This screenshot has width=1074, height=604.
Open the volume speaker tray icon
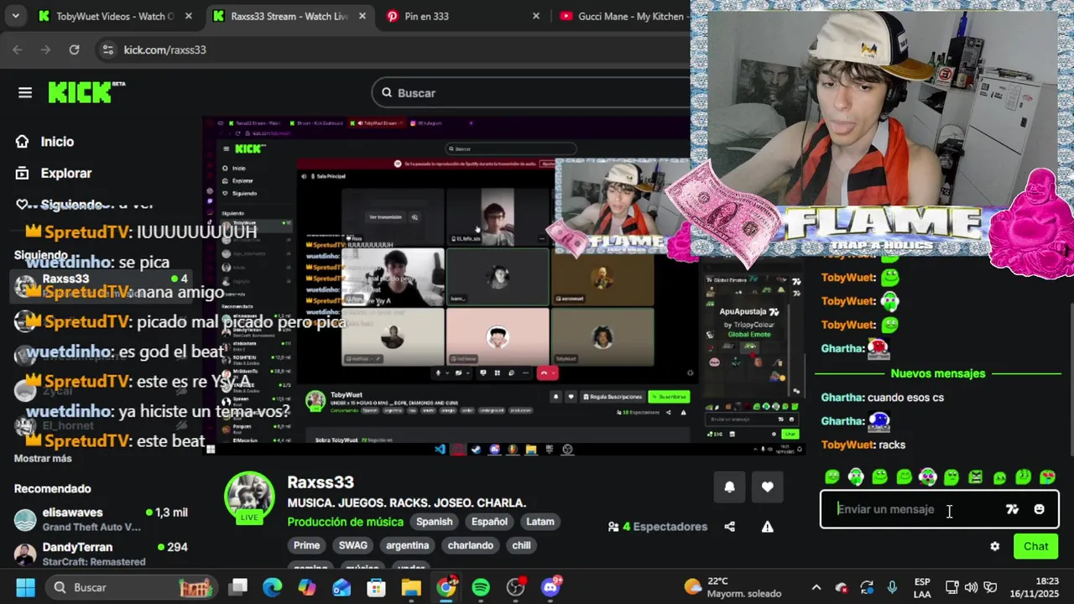click(x=971, y=587)
